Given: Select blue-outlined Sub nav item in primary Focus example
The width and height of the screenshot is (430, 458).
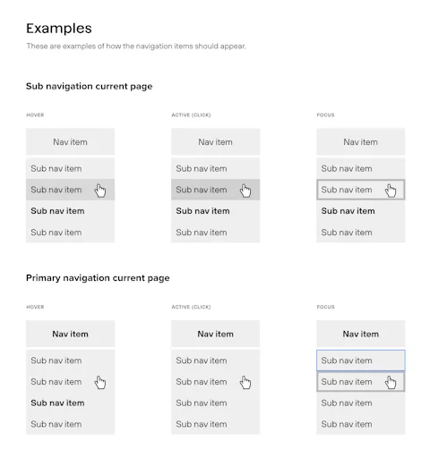Looking at the screenshot, I should pyautogui.click(x=361, y=360).
